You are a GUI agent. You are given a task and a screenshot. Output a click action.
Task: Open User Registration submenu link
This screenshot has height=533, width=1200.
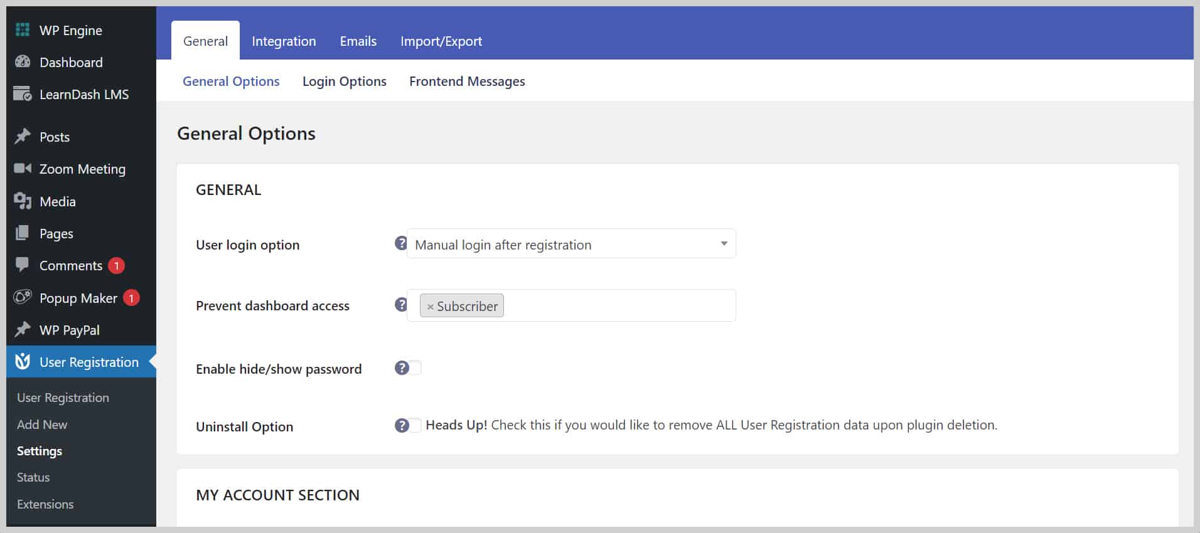point(63,398)
